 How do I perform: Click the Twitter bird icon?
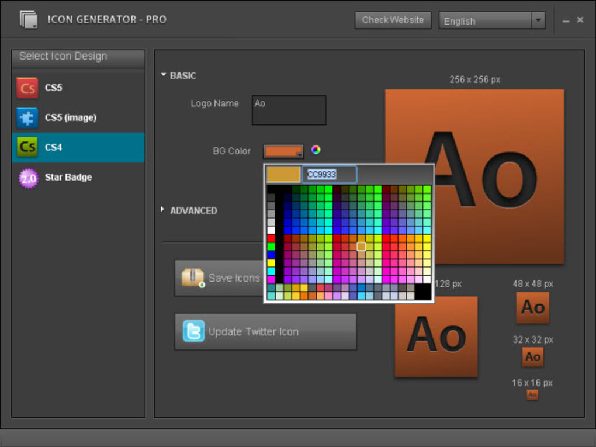(193, 331)
